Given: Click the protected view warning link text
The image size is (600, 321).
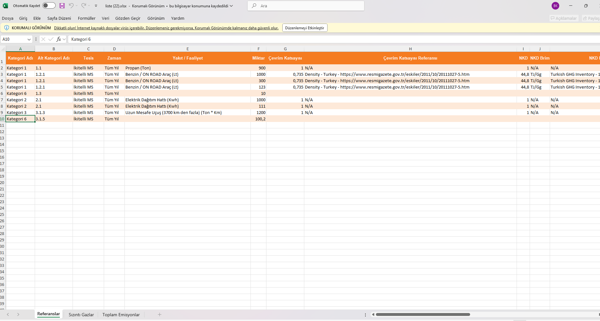Looking at the screenshot, I should [166, 28].
